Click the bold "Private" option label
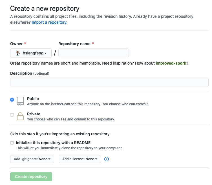Viewport: 212px width, 185px height. [x=34, y=114]
